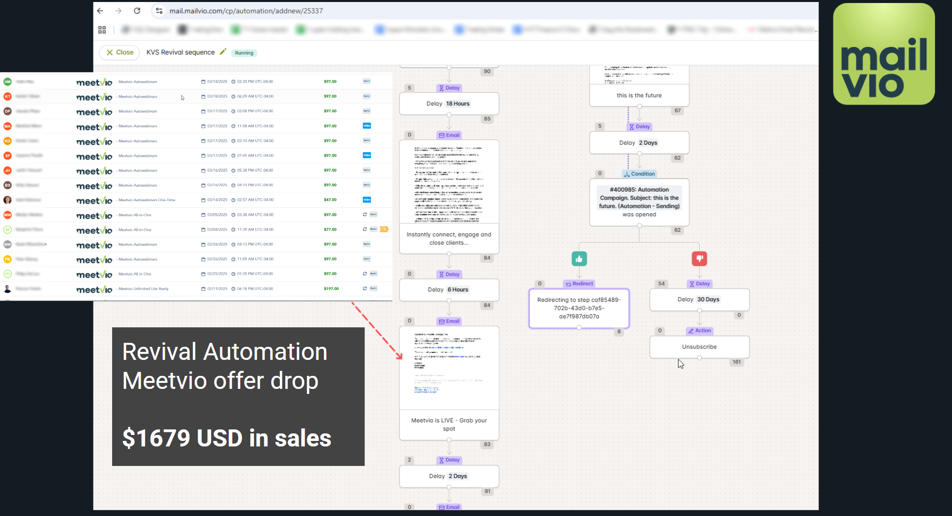The width and height of the screenshot is (952, 516).
Task: Open 'Instantly connect, engage and close clients' email
Action: (x=449, y=197)
